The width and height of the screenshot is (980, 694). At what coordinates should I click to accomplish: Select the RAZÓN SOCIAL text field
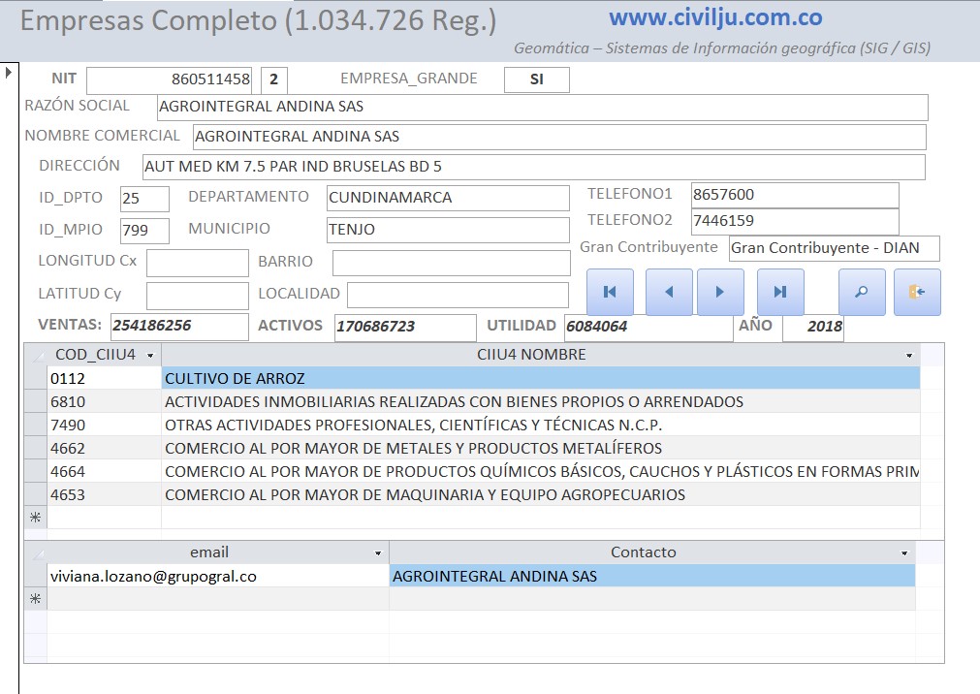pos(542,107)
